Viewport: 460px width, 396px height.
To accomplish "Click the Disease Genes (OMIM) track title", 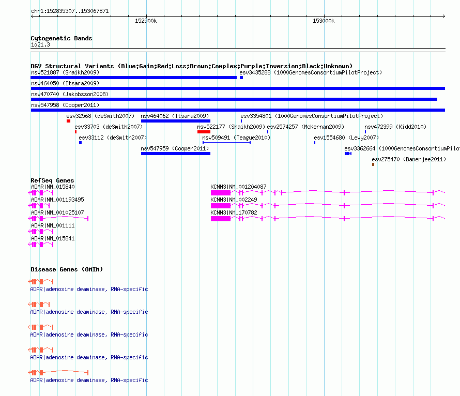I will click(x=67, y=269).
